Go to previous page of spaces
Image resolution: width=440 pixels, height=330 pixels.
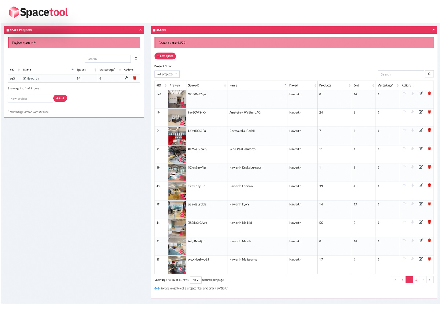coord(402,280)
